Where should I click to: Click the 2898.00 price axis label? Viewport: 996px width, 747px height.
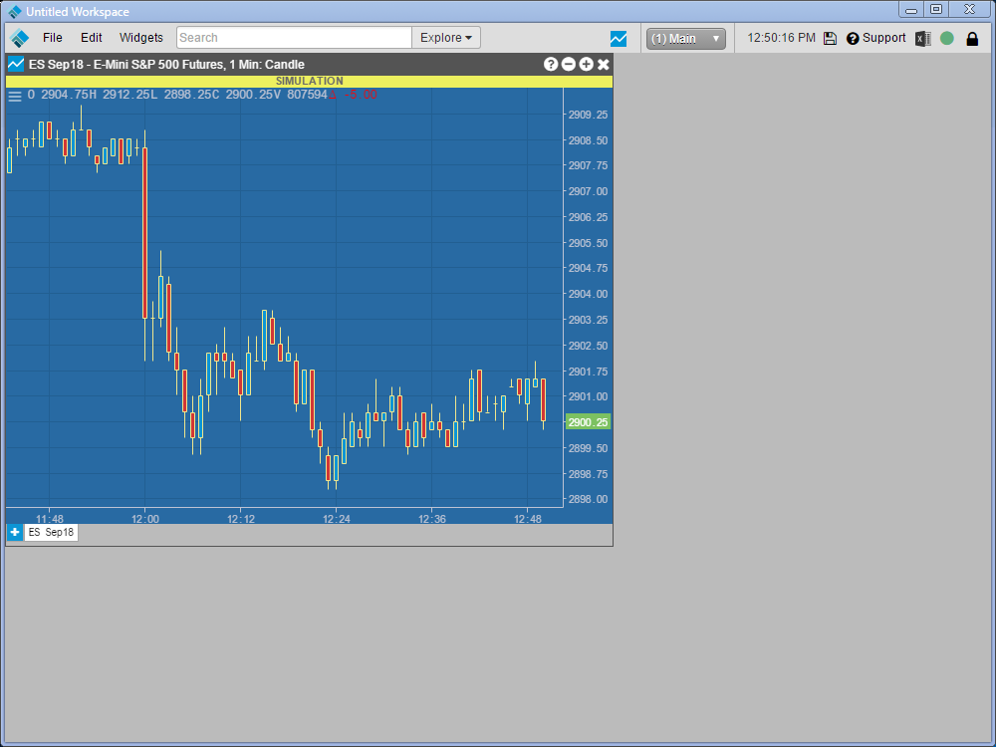click(x=588, y=499)
